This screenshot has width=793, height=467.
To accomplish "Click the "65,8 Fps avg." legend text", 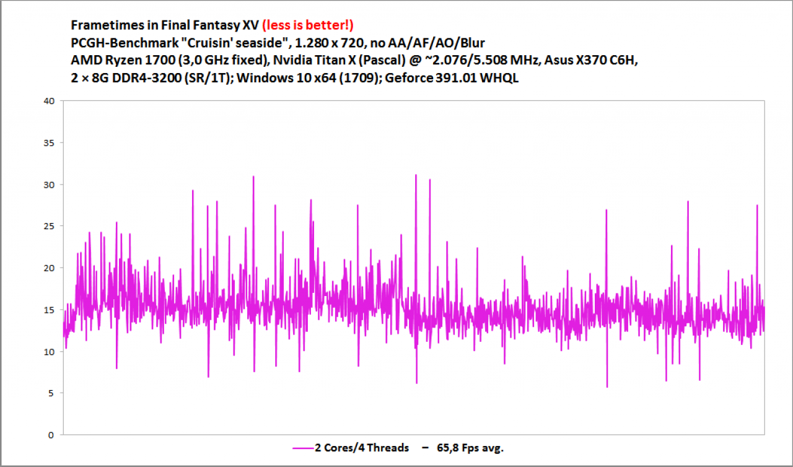I will 470,448.
